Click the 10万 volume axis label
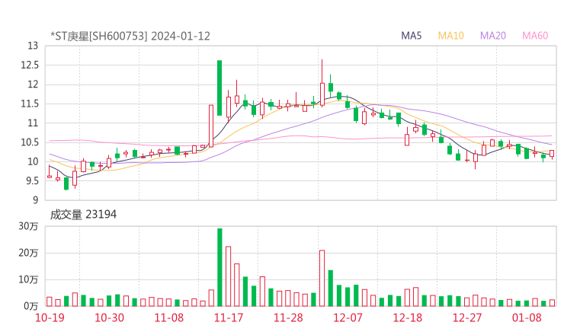 (x=28, y=279)
